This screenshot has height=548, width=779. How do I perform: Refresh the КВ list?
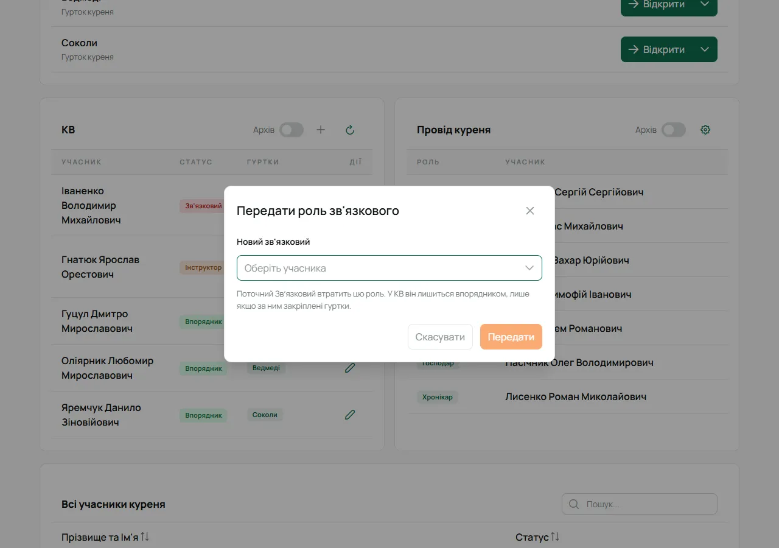pos(350,130)
